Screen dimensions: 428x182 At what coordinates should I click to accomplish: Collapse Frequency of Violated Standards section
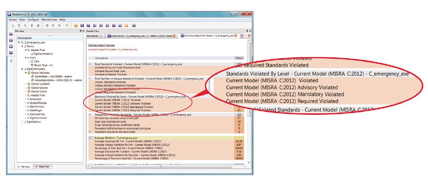90,115
